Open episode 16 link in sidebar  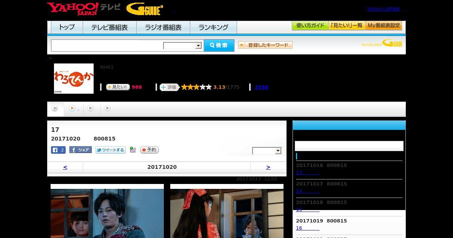tap(308, 228)
